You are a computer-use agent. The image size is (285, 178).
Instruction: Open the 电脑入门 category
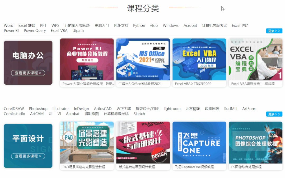pos(102,26)
